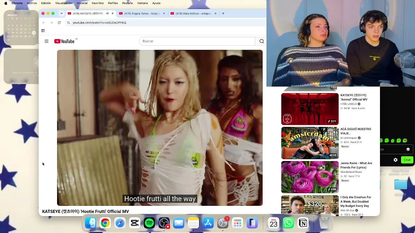Viewport: 415px width, 233px height.
Task: Open KATSEYE Animal Official MV thumbnail
Action: pyautogui.click(x=310, y=109)
